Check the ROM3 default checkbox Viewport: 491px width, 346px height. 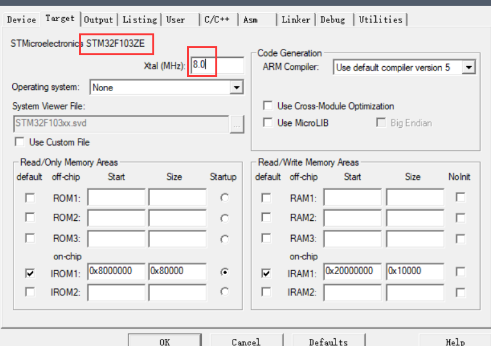coord(30,238)
